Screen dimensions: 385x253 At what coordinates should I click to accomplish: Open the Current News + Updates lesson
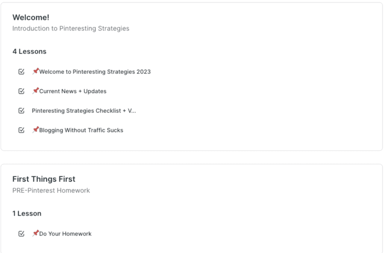[x=72, y=91]
